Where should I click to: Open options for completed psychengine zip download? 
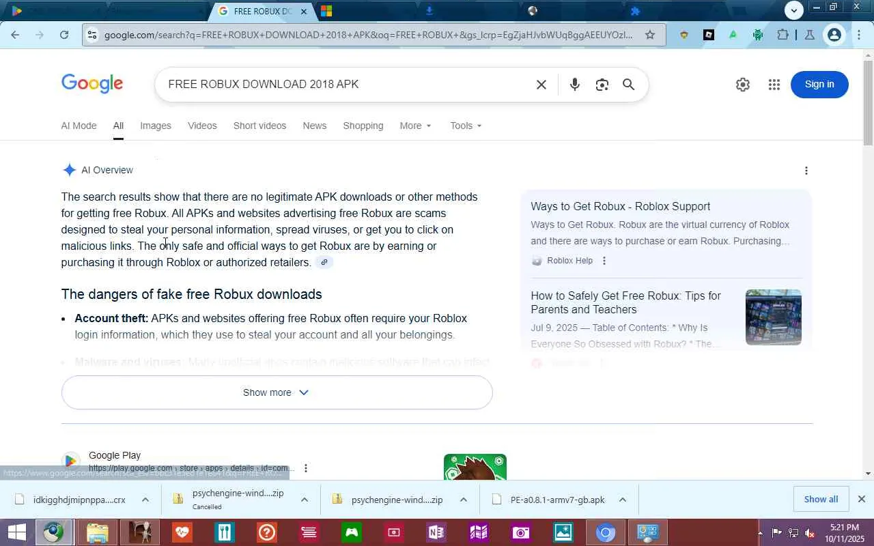point(464,500)
